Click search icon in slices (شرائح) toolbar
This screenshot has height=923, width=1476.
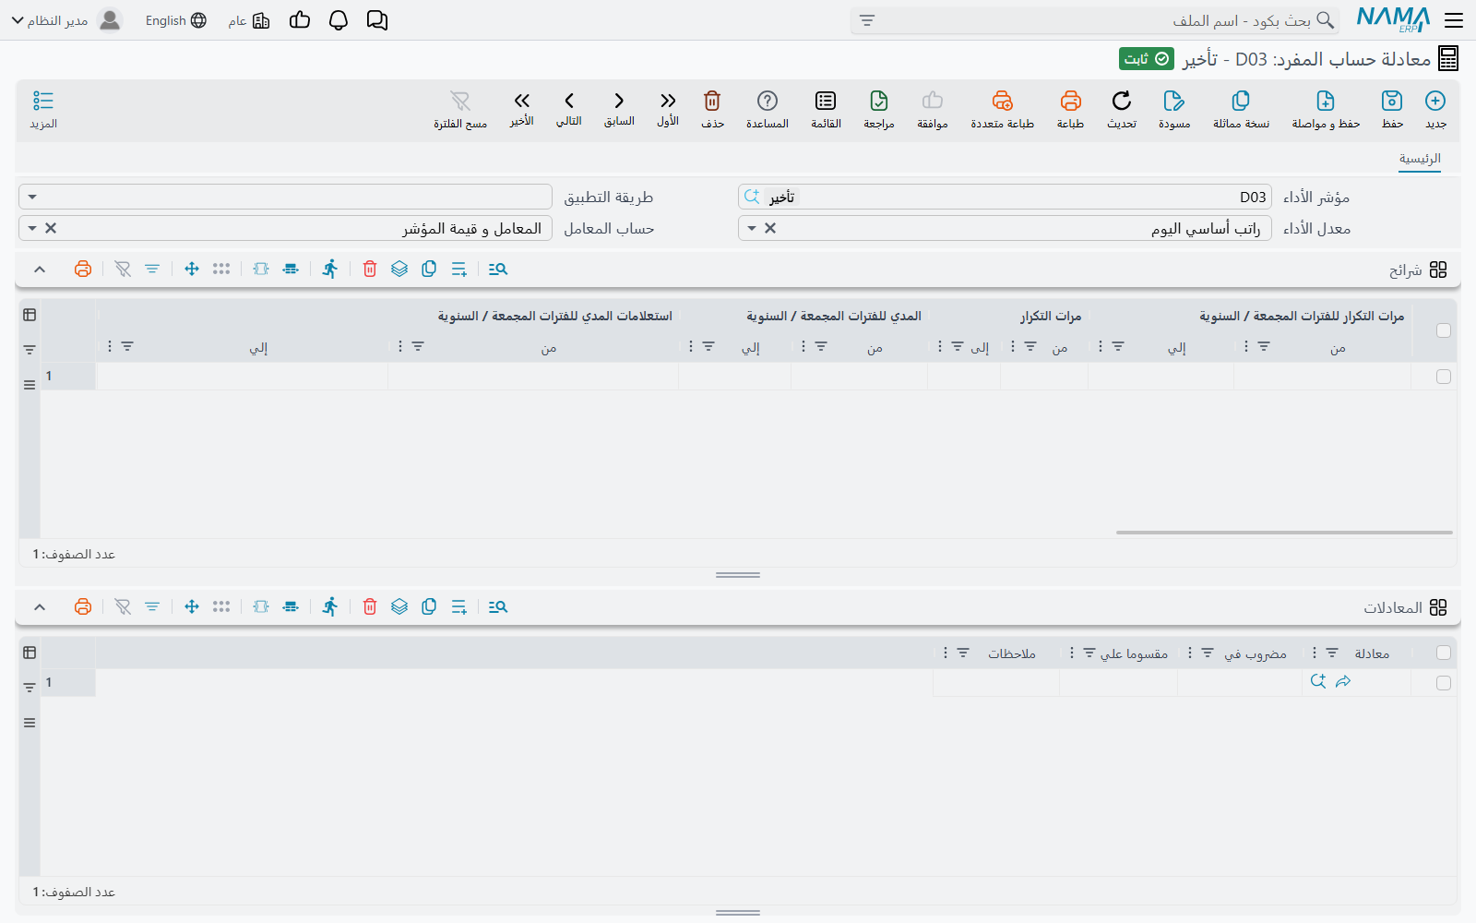click(498, 269)
